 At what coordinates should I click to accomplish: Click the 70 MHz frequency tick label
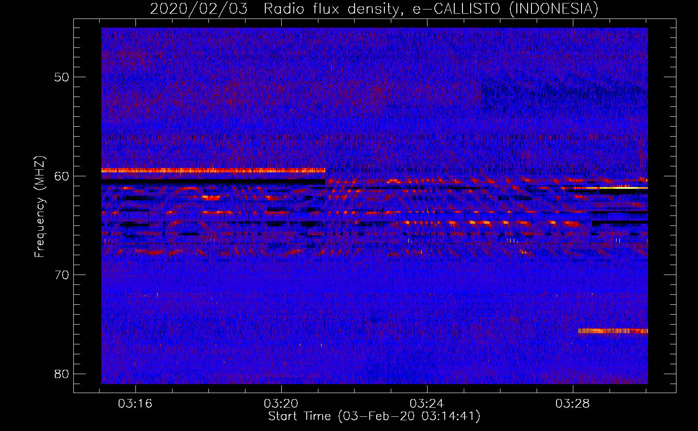62,275
